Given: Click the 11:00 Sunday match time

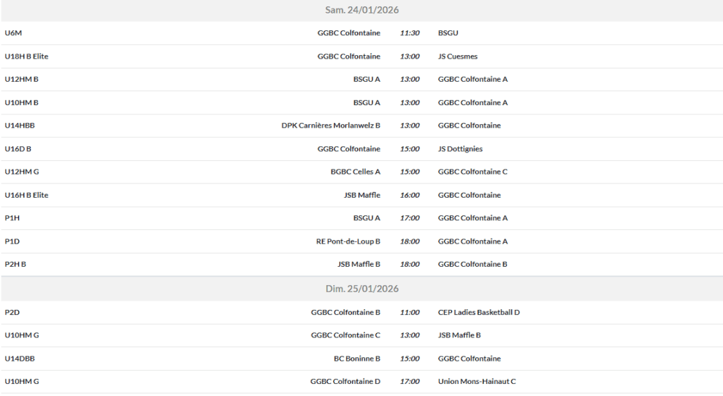Looking at the screenshot, I should click(410, 312).
